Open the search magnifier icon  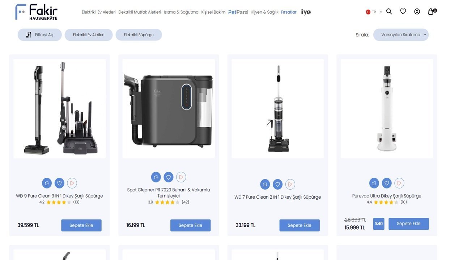(x=389, y=12)
